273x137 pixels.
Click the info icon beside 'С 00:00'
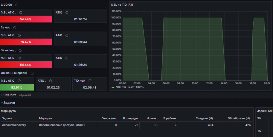click(17, 5)
